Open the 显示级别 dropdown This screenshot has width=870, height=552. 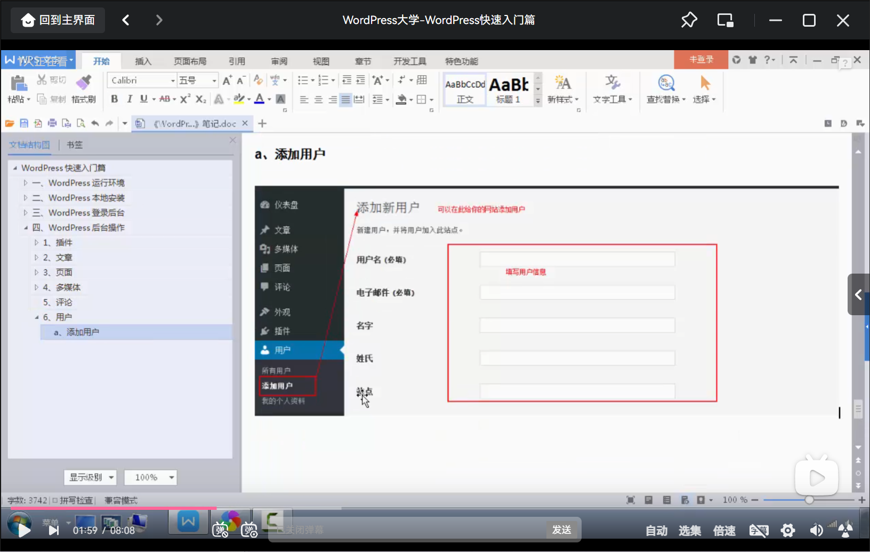tap(90, 477)
